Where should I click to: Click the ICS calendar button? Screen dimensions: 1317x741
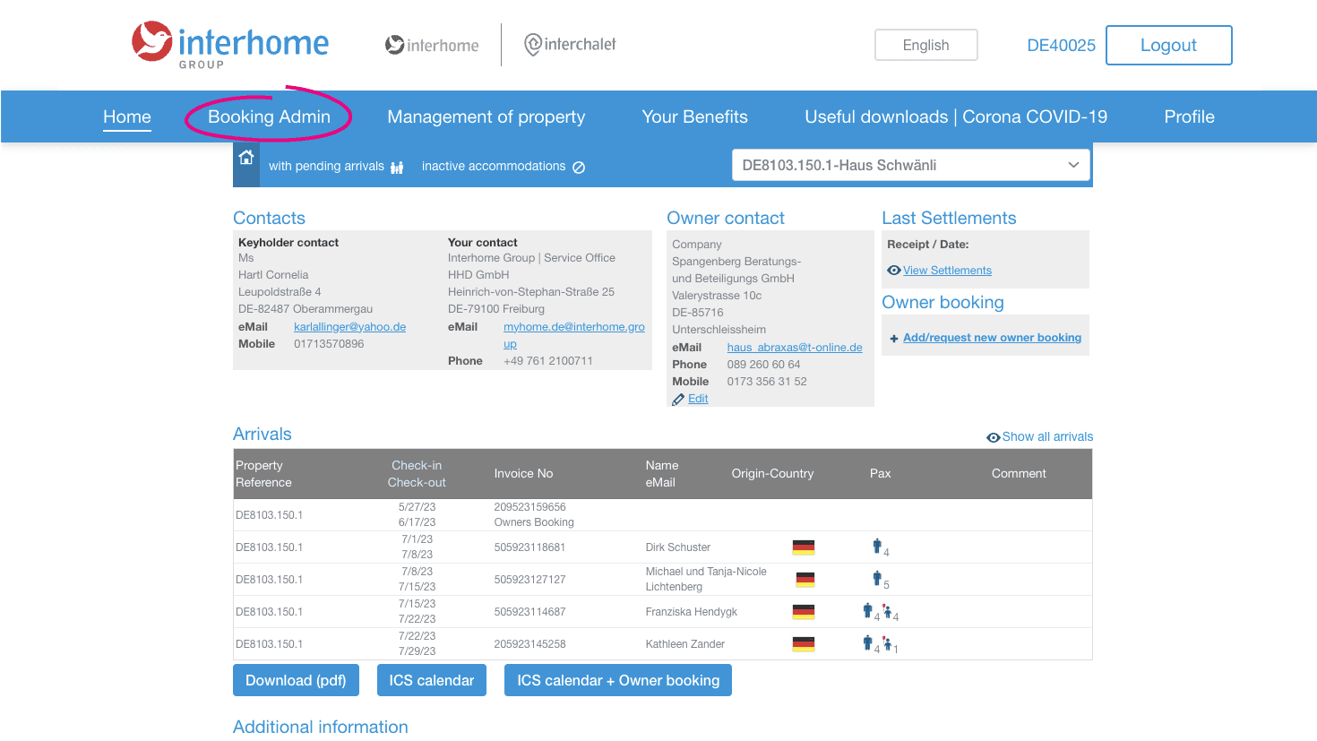click(x=431, y=680)
